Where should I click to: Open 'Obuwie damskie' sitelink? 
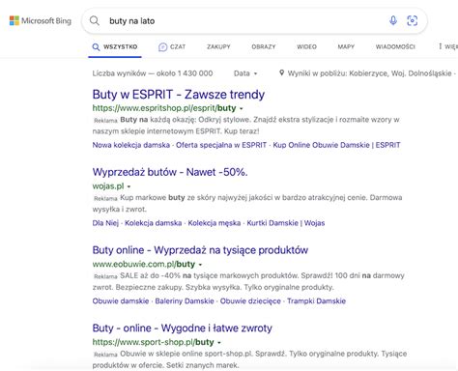pos(121,300)
